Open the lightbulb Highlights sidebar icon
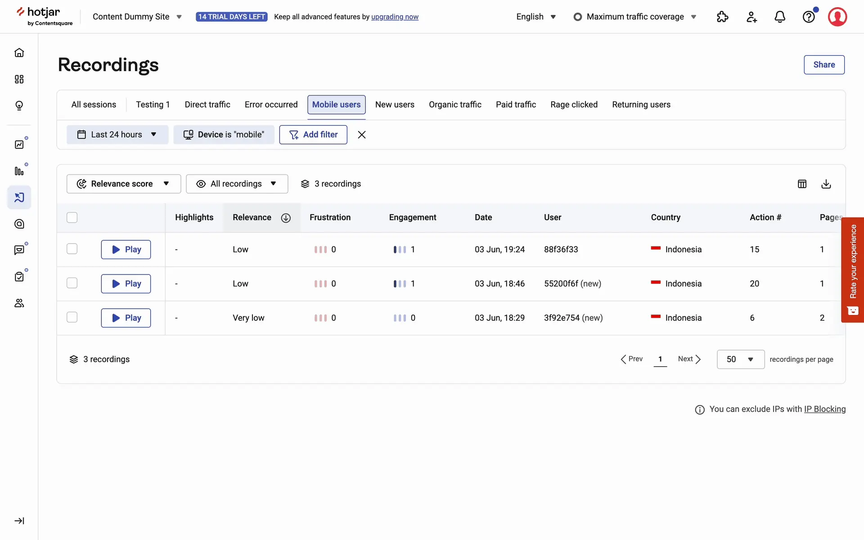This screenshot has width=864, height=540. [19, 105]
